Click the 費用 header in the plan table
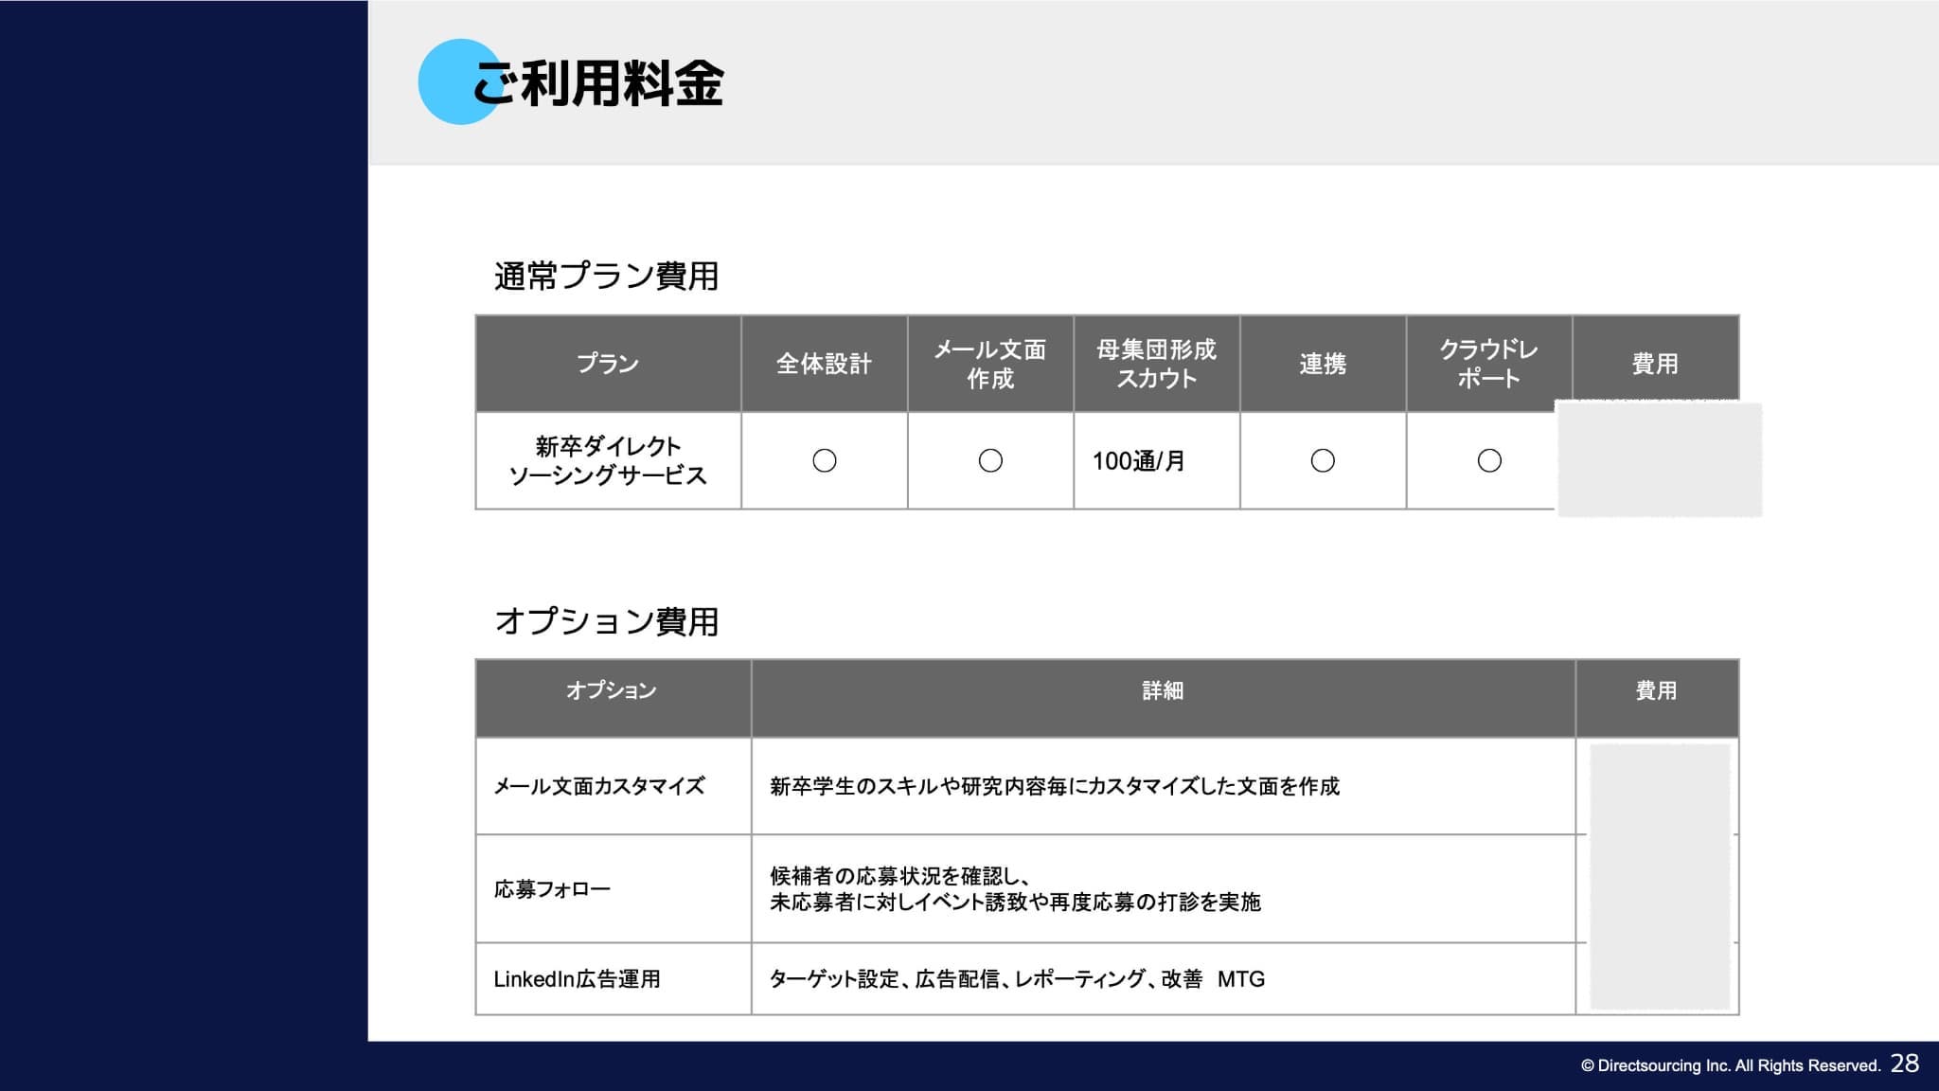 click(x=1654, y=364)
